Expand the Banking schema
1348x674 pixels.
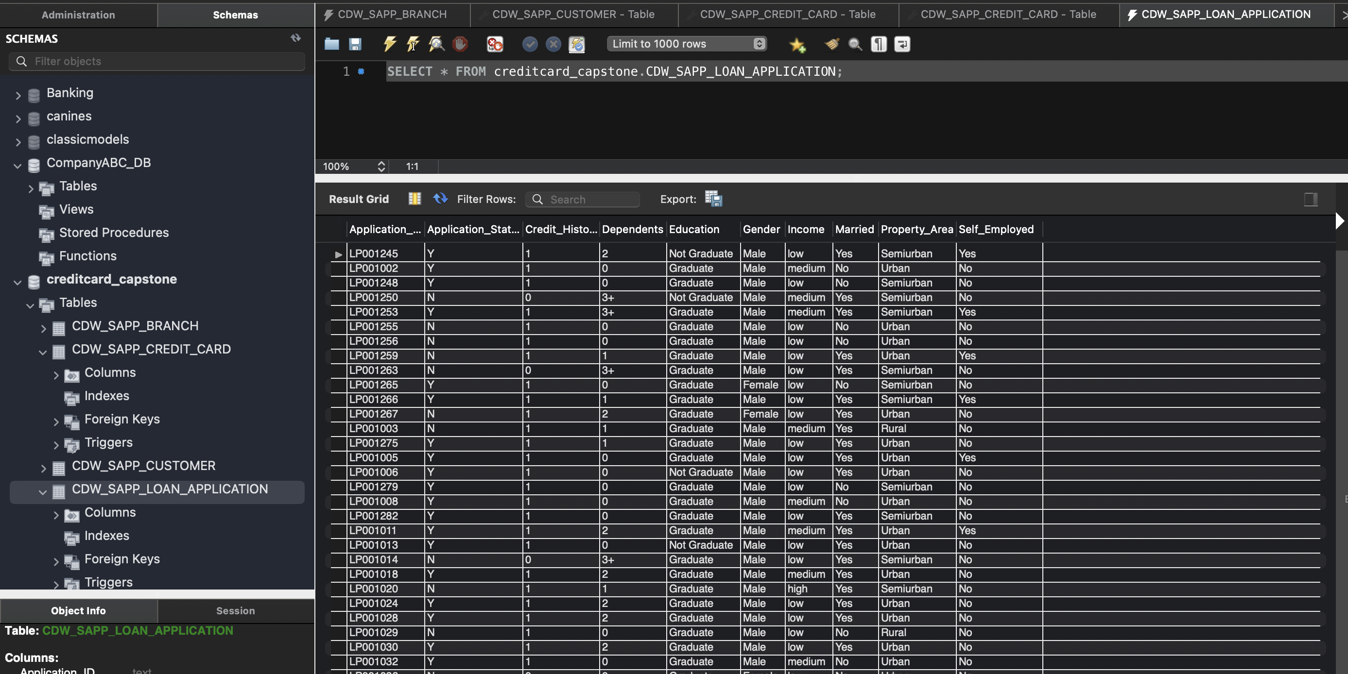[18, 95]
